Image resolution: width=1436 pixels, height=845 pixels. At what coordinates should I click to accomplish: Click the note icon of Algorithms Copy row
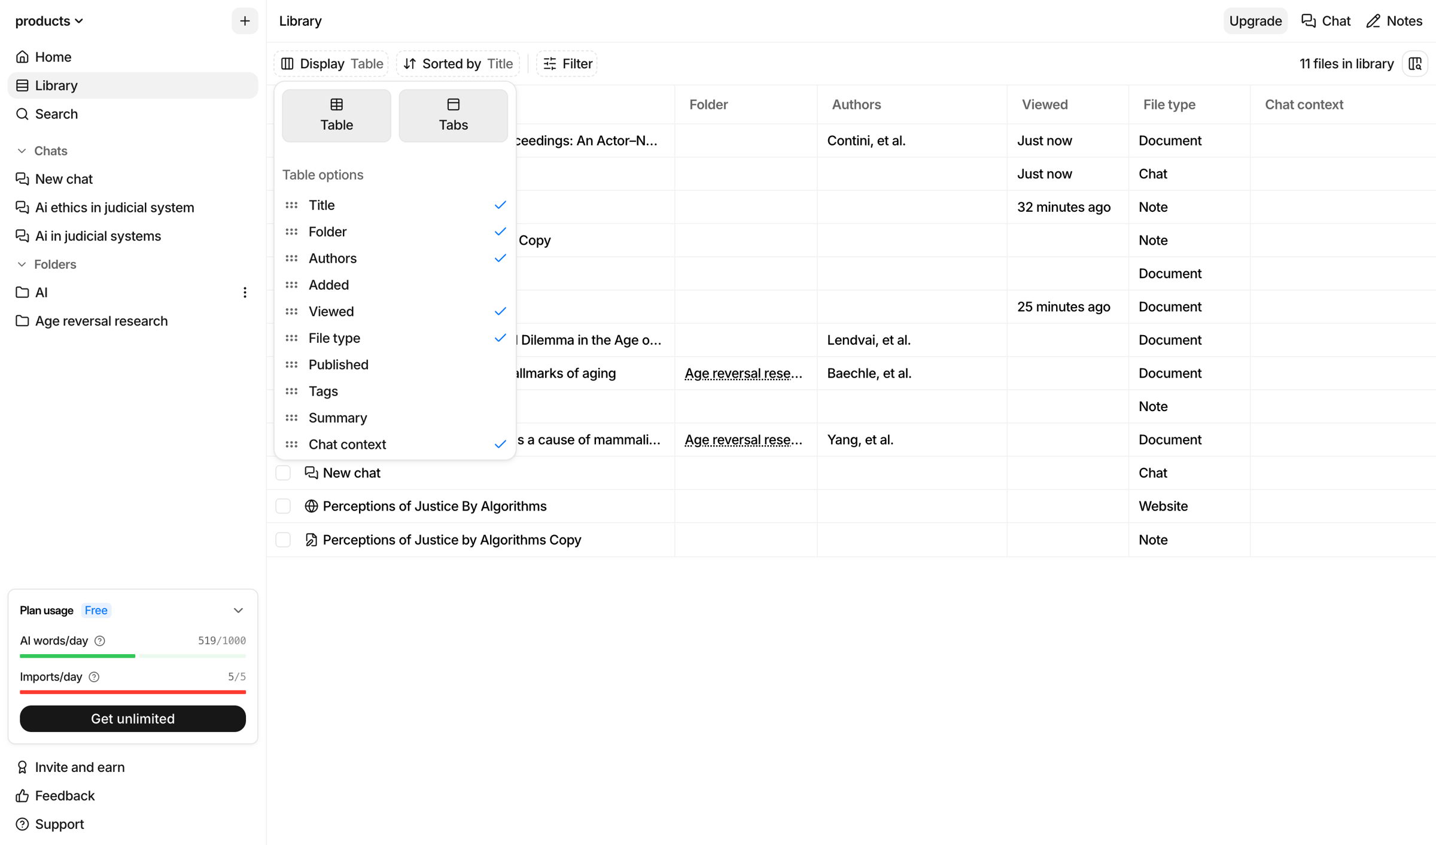pyautogui.click(x=311, y=540)
